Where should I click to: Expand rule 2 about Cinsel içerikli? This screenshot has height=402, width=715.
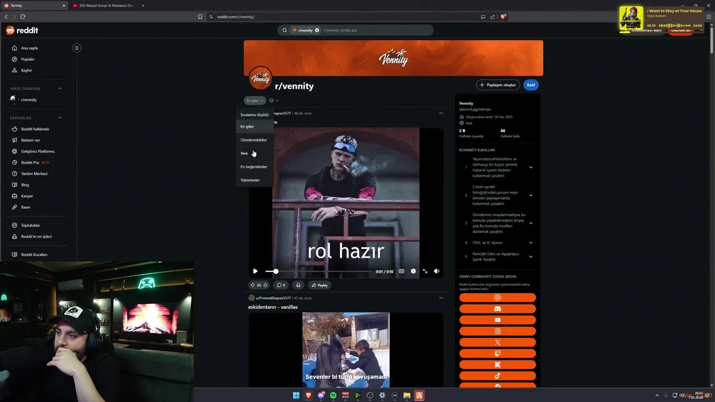coord(531,195)
